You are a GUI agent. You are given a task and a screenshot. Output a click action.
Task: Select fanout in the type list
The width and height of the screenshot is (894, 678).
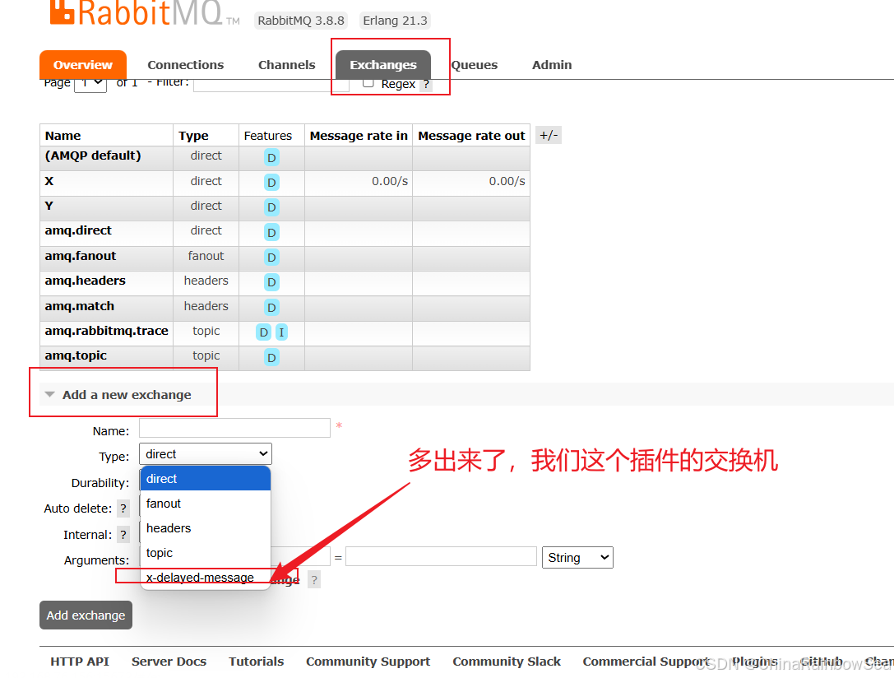(x=206, y=504)
